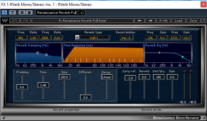Screen dimensions: 207x121
Task: Click the Decorrelation Var: 0 field
Action: (x=126, y=38)
